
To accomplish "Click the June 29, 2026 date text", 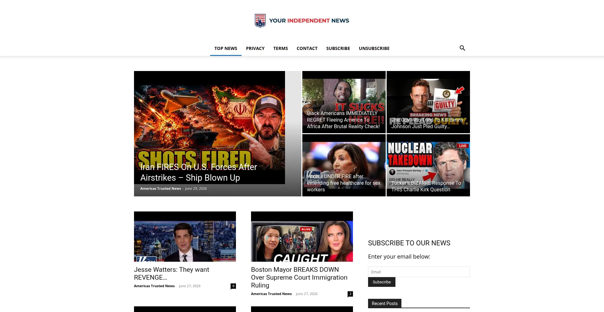I will coord(196,189).
